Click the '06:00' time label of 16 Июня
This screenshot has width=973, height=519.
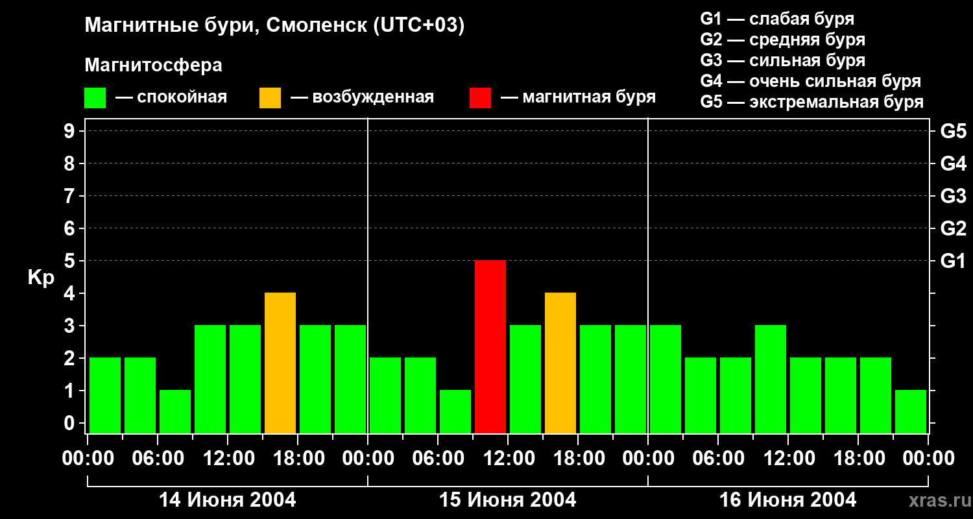click(718, 459)
